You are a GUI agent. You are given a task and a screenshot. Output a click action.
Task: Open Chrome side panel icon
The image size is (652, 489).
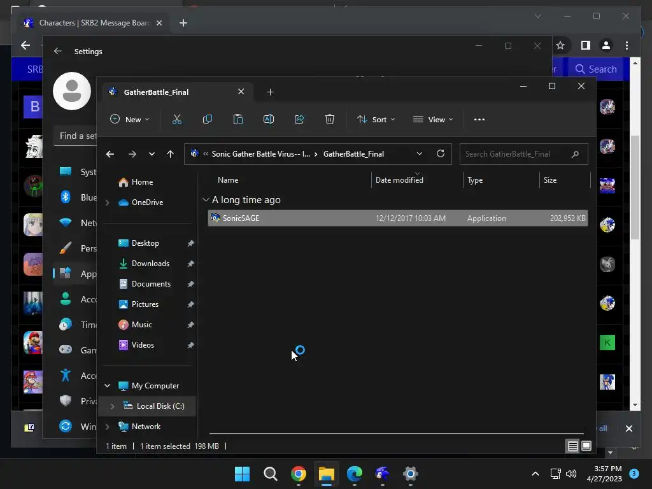click(x=586, y=45)
